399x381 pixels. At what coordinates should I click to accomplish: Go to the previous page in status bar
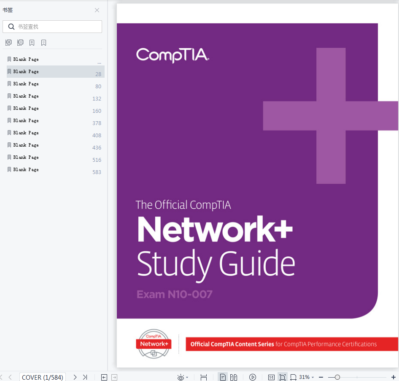click(x=10, y=377)
